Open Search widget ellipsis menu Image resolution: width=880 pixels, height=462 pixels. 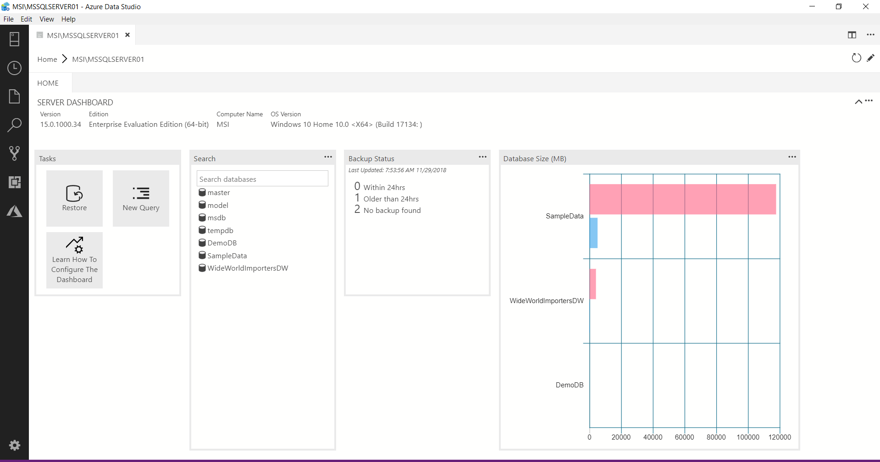coord(328,157)
